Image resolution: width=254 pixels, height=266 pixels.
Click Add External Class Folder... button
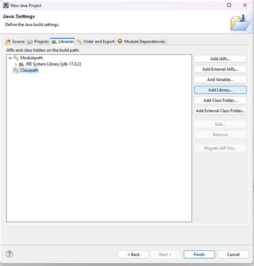[x=220, y=111]
